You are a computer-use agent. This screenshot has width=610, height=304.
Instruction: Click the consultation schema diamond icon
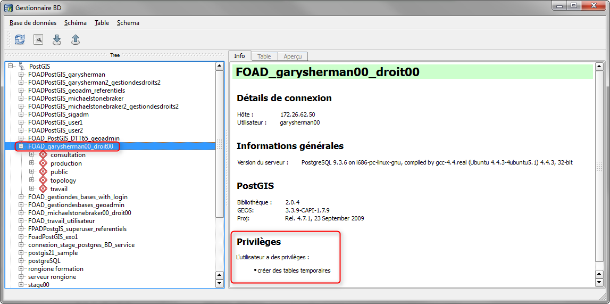point(43,155)
